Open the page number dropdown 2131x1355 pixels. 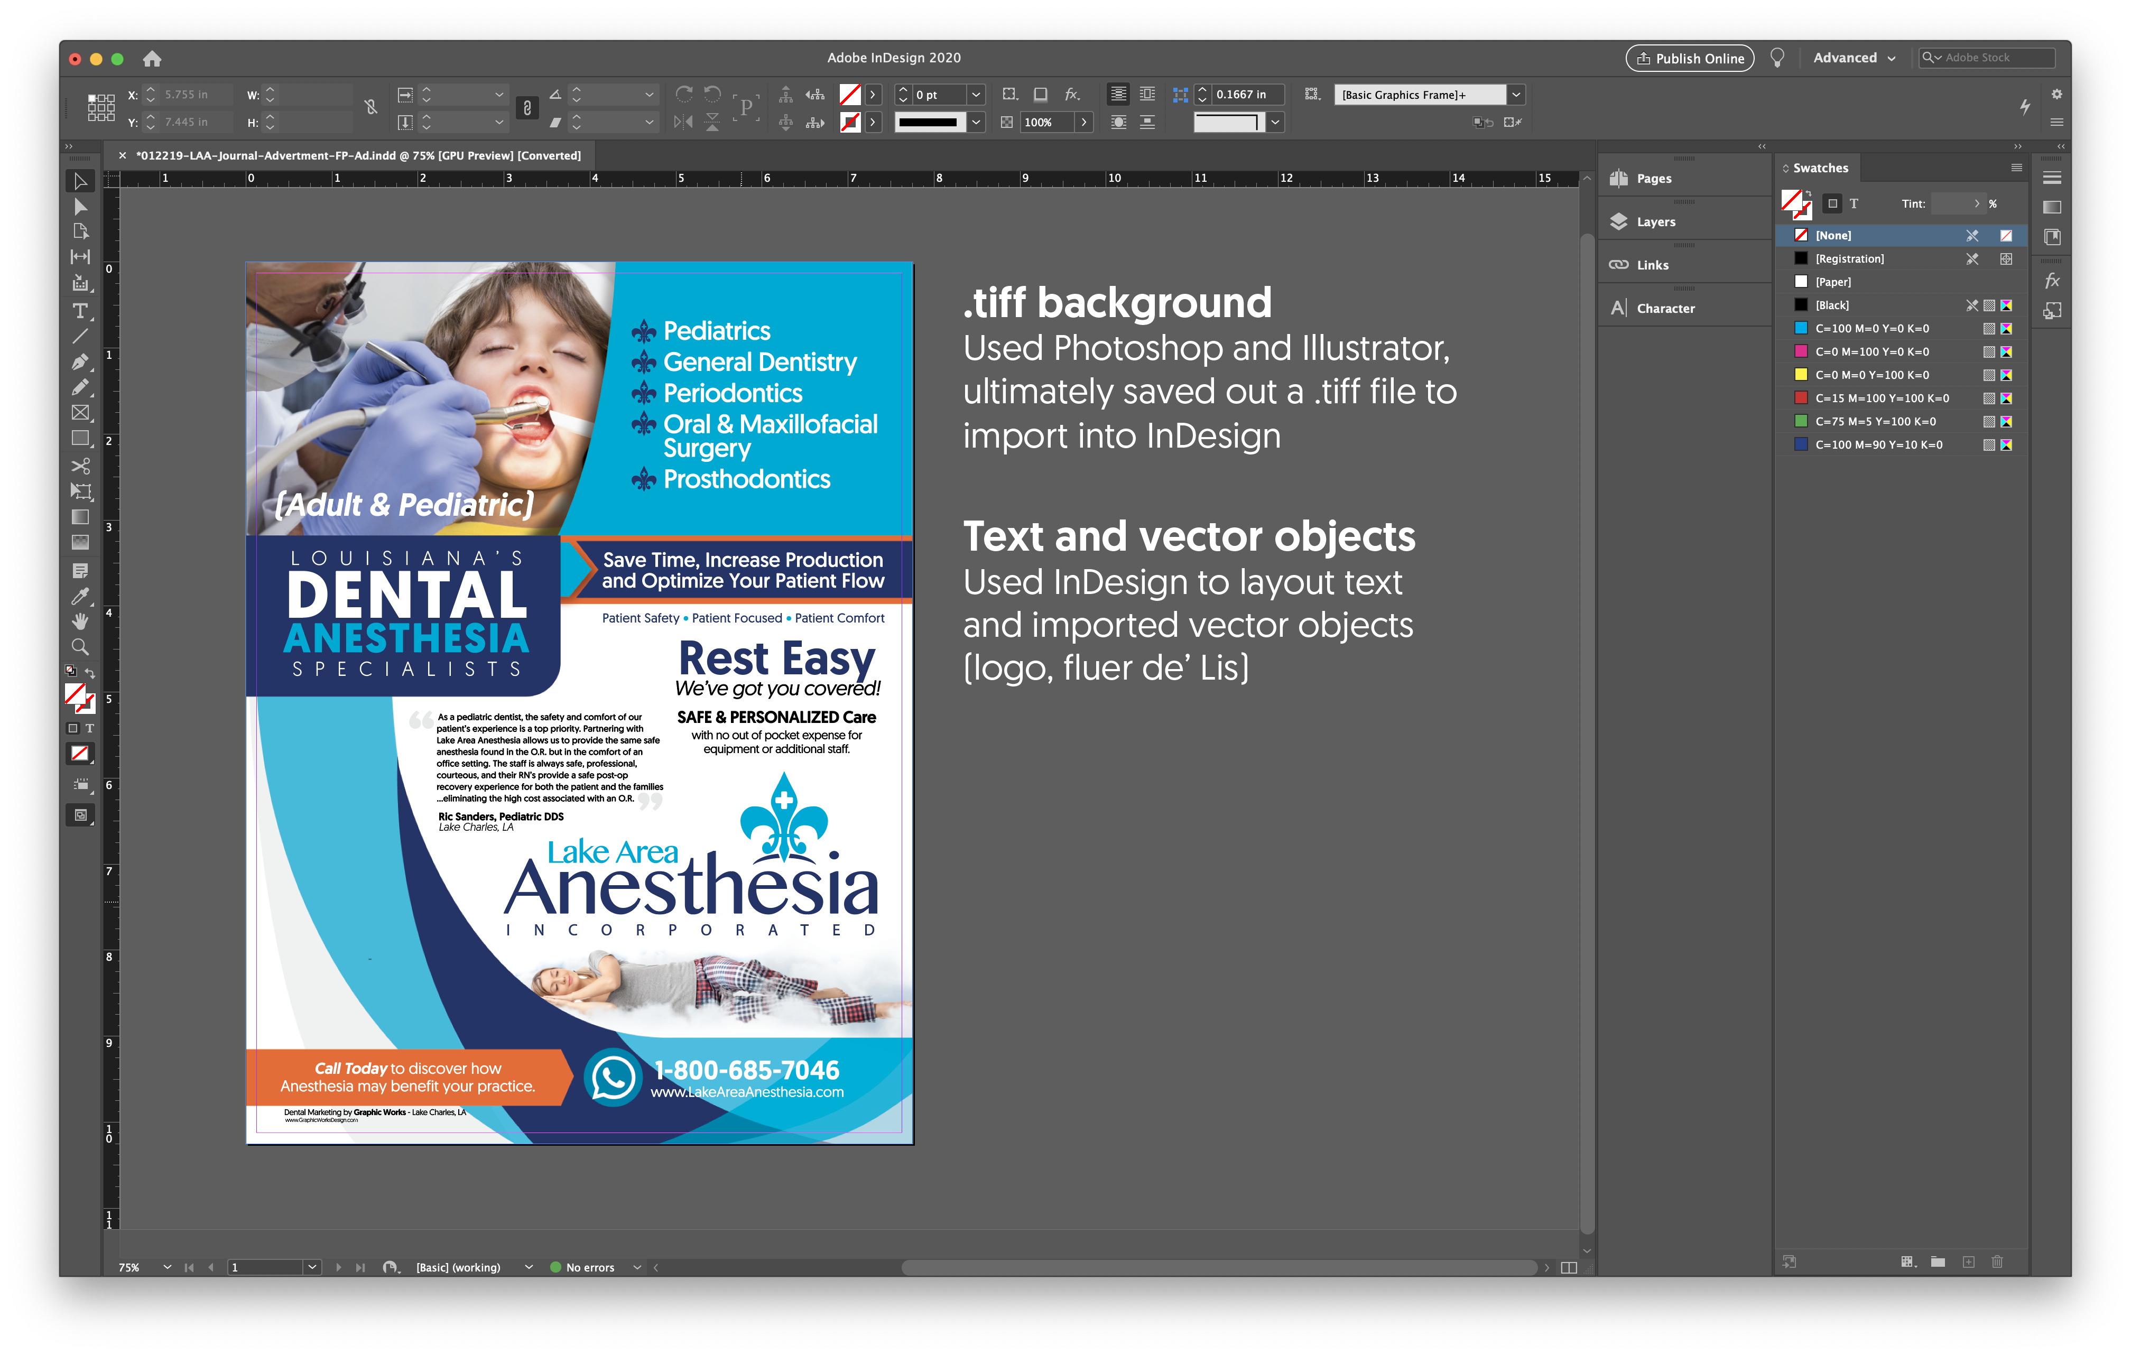311,1267
